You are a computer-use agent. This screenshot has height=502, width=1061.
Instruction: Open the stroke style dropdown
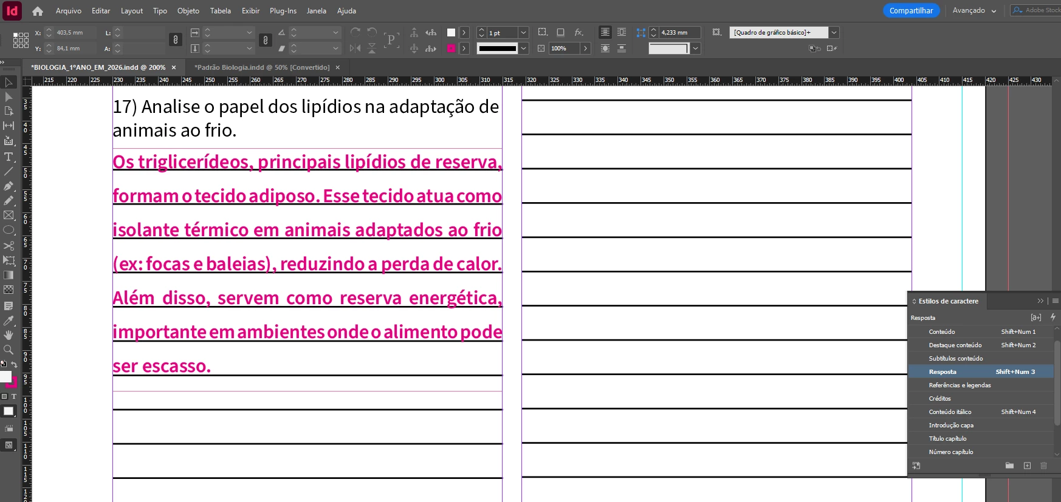pos(523,48)
